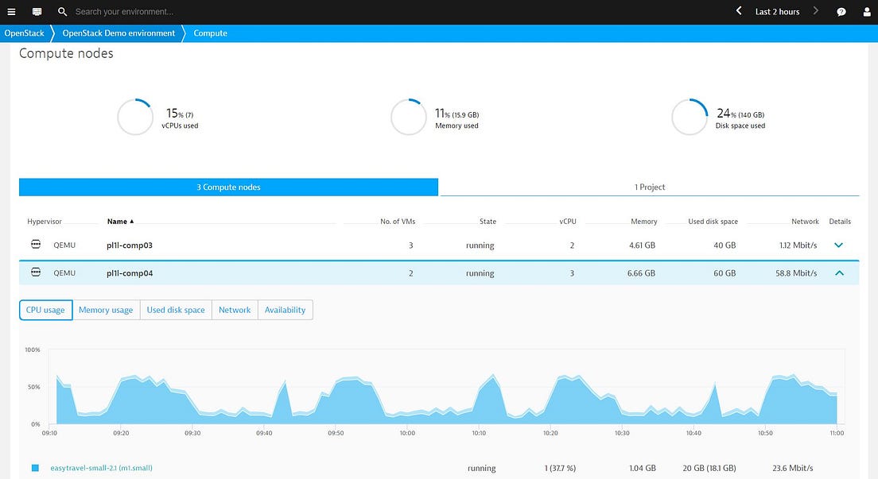
Task: Collapse details for pl1l-comp04
Action: (x=839, y=273)
